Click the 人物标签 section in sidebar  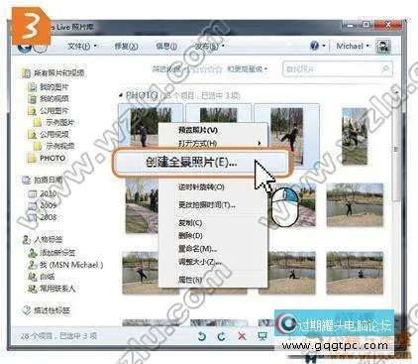click(49, 239)
